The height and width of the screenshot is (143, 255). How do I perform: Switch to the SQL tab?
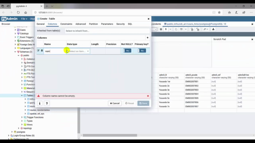click(130, 24)
